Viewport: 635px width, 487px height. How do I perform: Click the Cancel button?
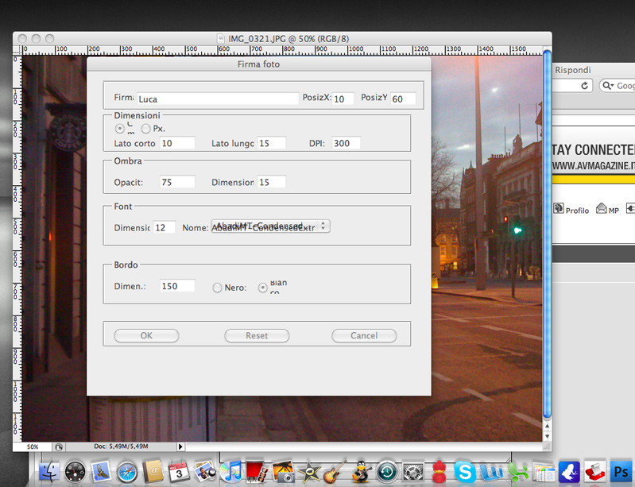364,335
